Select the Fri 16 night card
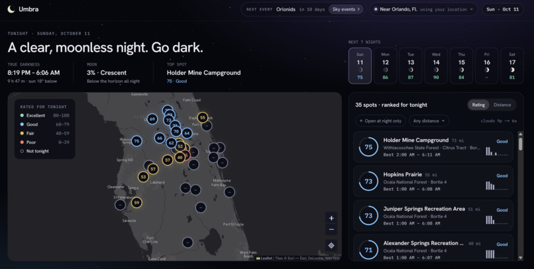534x269 pixels. click(487, 66)
